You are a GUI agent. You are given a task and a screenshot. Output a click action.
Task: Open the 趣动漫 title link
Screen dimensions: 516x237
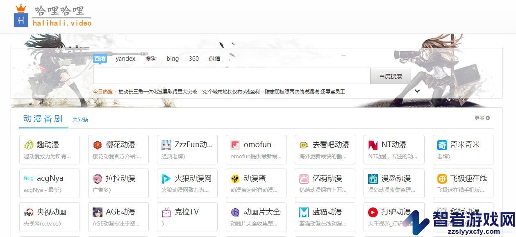(x=48, y=145)
